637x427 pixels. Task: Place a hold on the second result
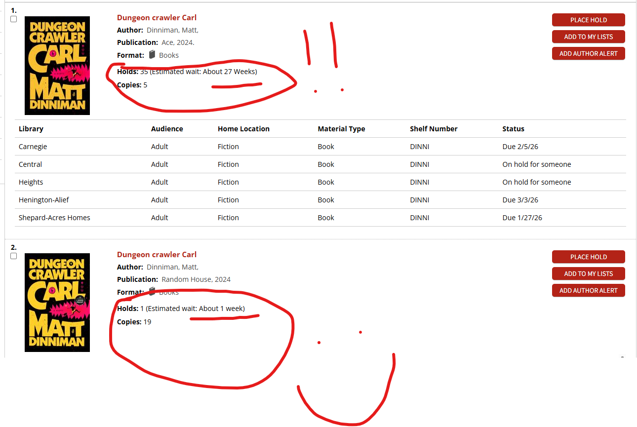point(588,257)
